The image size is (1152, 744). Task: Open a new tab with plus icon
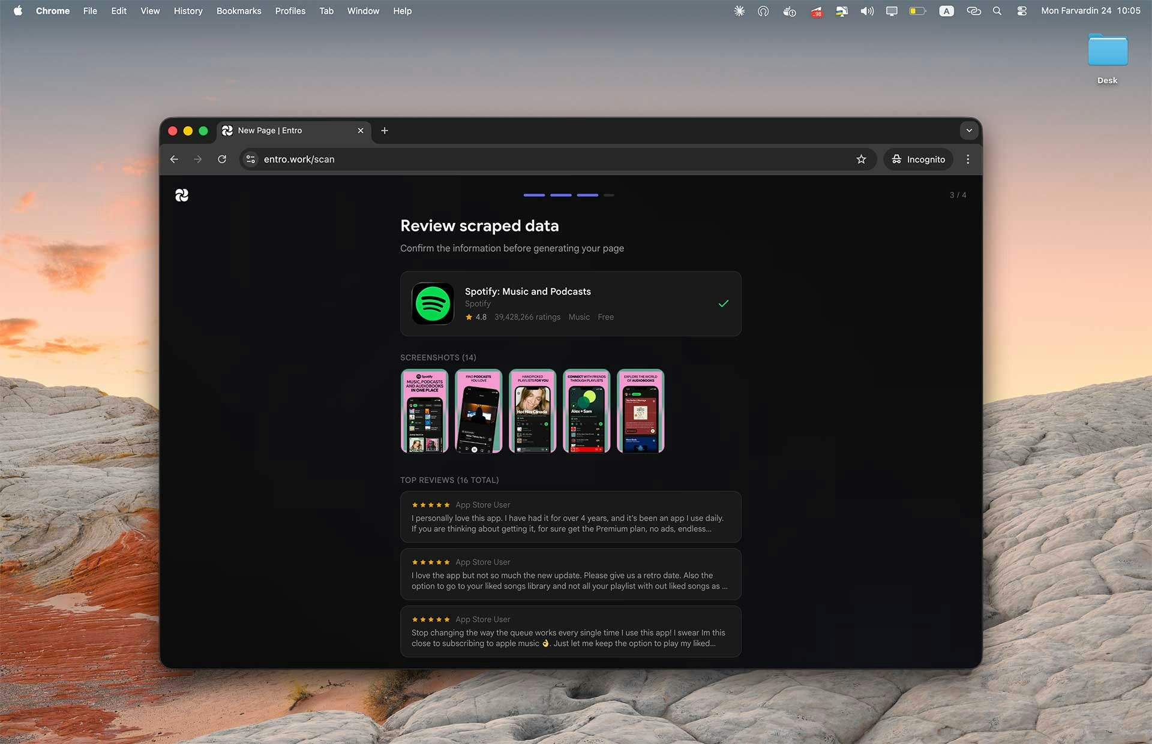pos(385,131)
